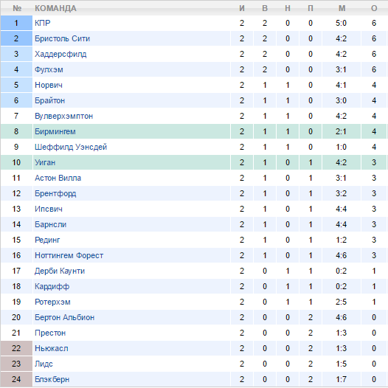This screenshot has height=388, width=388.
Task: Select the Блэкберн team link
Action: 52,379
